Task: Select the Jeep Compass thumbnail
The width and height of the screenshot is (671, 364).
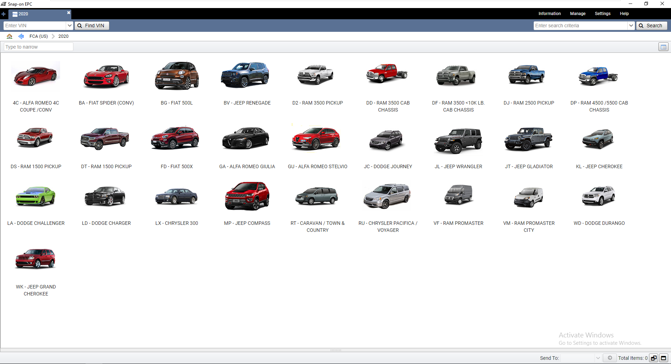Action: point(247,196)
